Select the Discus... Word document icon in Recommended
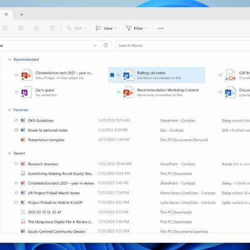This screenshot has height=250, width=250. [230, 92]
